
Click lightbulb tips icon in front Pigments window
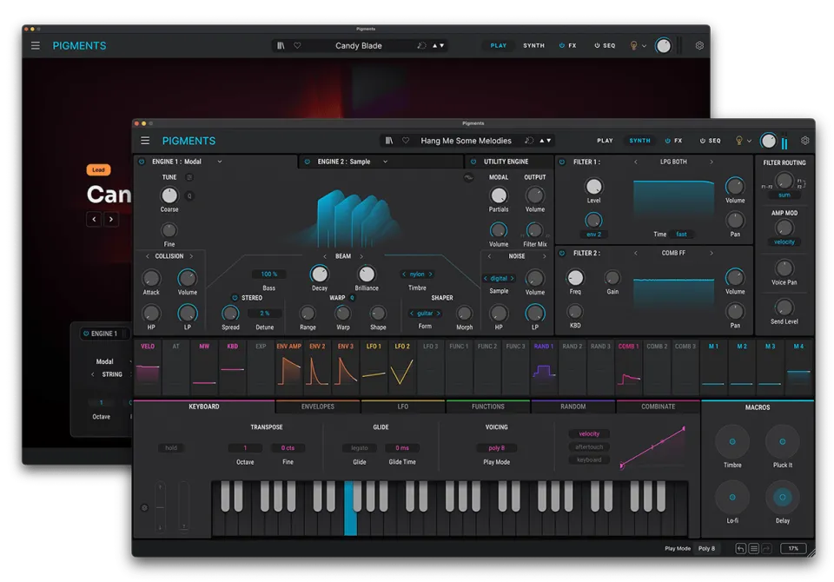coord(738,141)
